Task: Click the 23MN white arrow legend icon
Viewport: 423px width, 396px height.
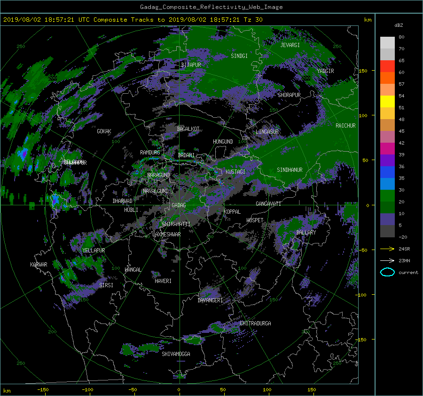Action: click(387, 260)
